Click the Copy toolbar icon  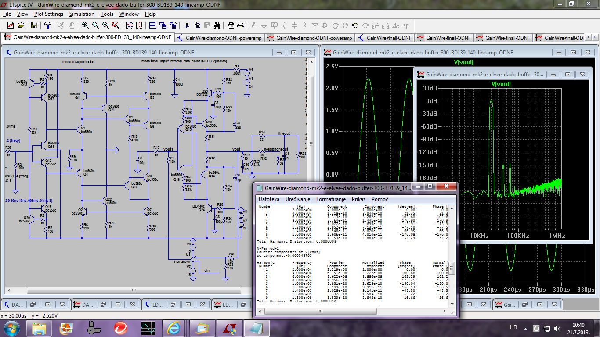tap(197, 25)
